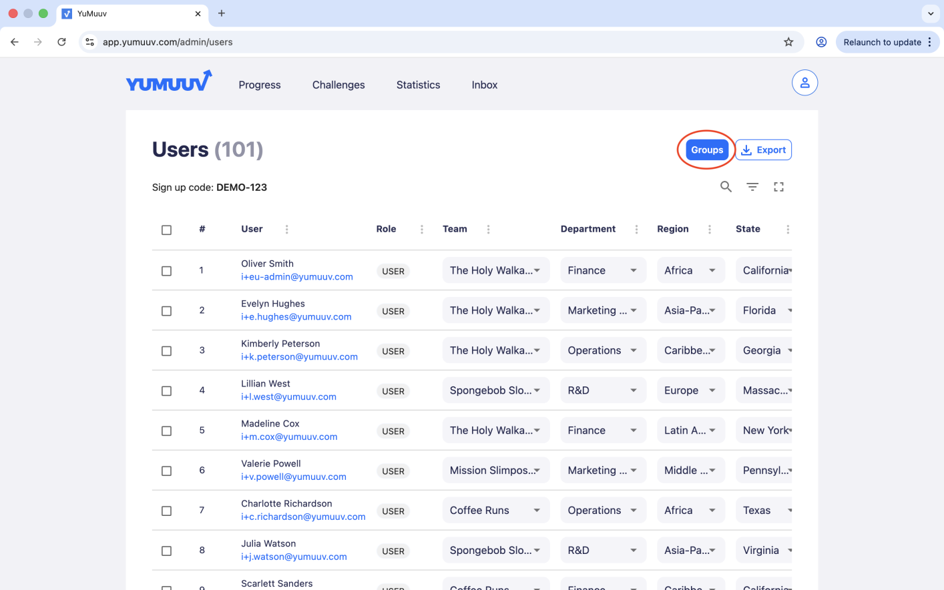Open the user table search icon
The height and width of the screenshot is (590, 944).
726,187
